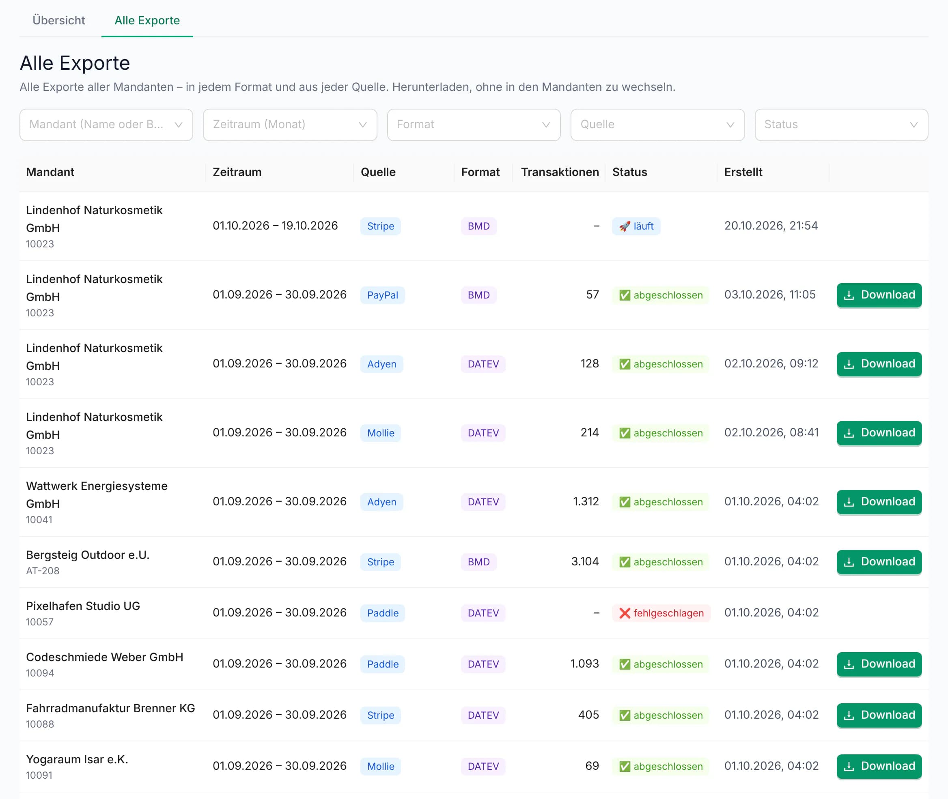Click the Paddle tag in Pixelhafen row

pyautogui.click(x=382, y=613)
